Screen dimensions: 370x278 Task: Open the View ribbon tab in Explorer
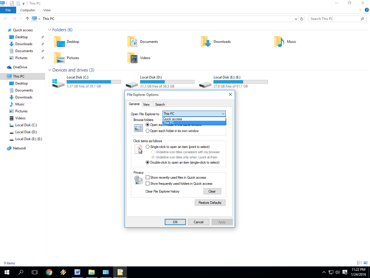tap(47, 10)
